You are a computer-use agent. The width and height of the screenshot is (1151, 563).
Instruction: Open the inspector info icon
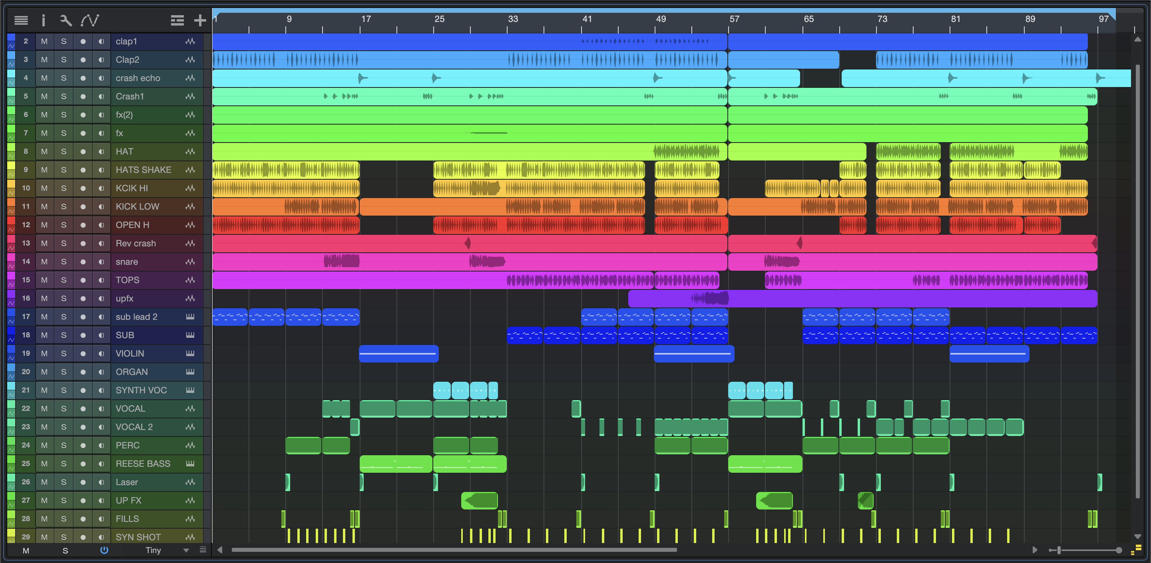click(x=43, y=20)
